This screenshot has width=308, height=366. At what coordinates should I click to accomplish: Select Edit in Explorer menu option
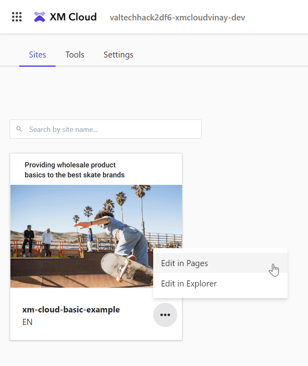[220, 283]
